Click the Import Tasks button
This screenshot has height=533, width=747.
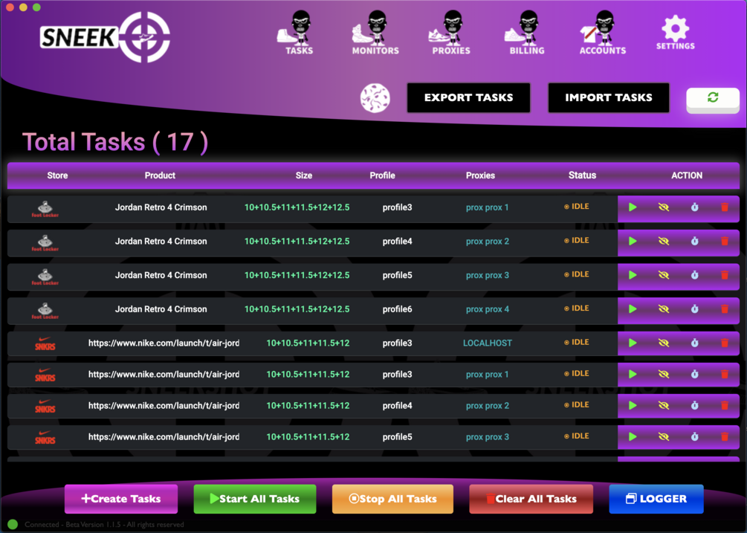click(608, 97)
